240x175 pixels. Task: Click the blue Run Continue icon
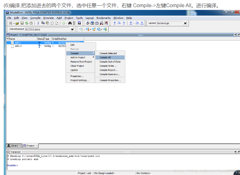[131, 23]
